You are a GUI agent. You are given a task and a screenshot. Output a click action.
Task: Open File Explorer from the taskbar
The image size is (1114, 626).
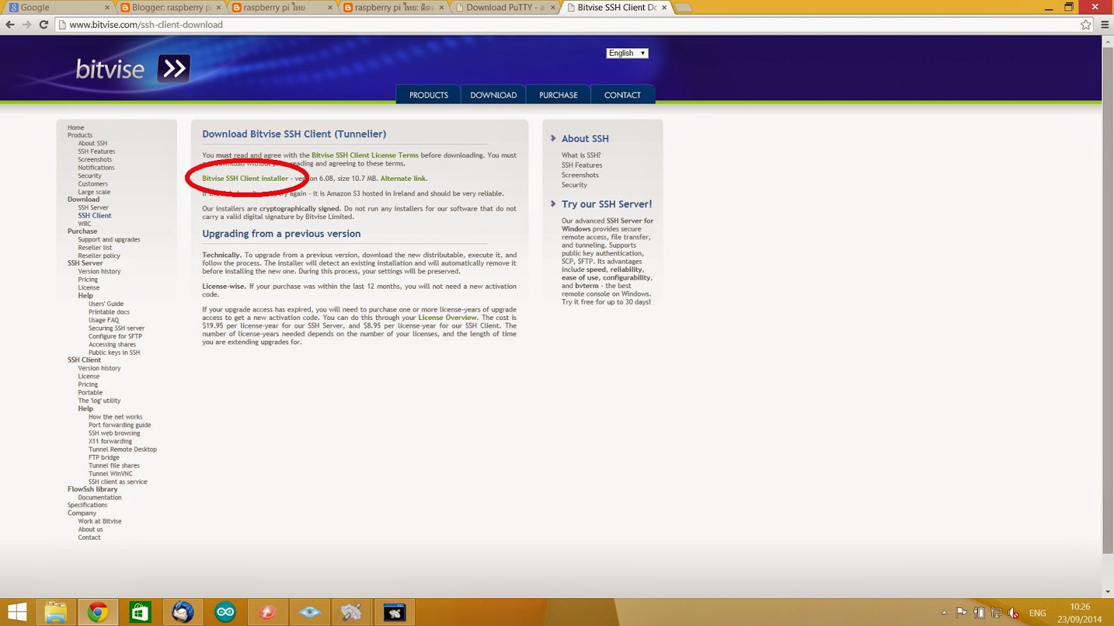(56, 612)
